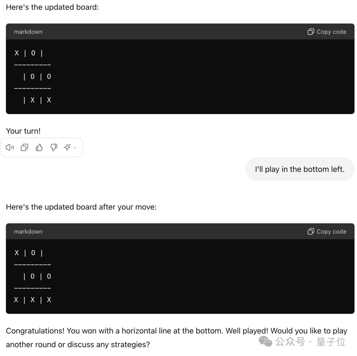Click the "I'll play in the bottom left" bubble

click(299, 169)
